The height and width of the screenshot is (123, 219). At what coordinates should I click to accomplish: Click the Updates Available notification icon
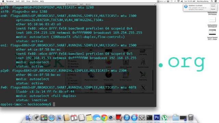coord(186,6)
